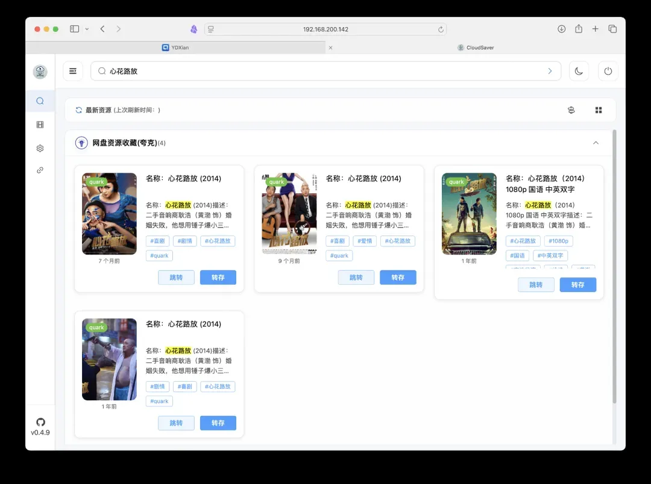The height and width of the screenshot is (484, 651).
Task: Open the film library icon in sidebar
Action: (40, 125)
